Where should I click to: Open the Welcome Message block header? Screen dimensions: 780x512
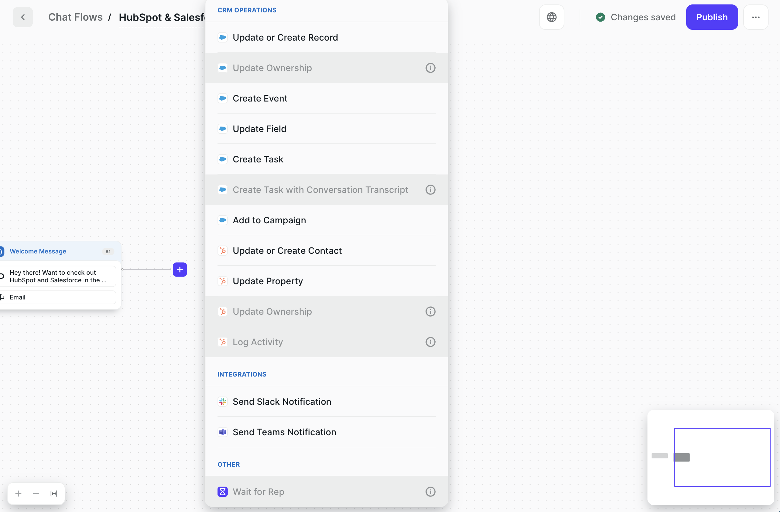point(60,252)
